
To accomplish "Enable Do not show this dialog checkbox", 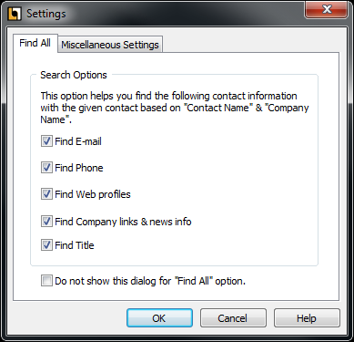I will (x=46, y=281).
